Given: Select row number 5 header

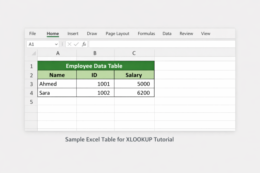Looking at the screenshot, I should coord(31,101).
